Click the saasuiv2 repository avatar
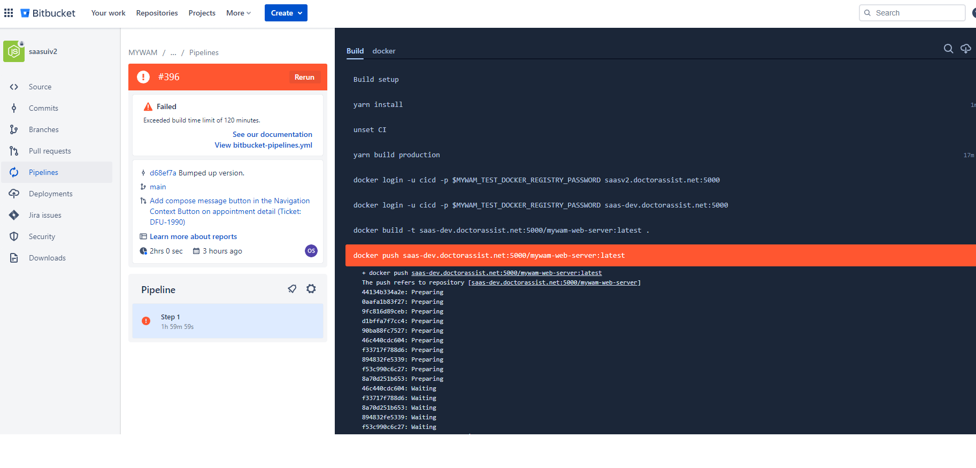Viewport: 976px width, 468px height. 14,51
